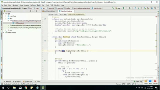This screenshot has height=90, width=160.
Task: Click the grey Stop square in toolbar
Action: [x=141, y=8]
